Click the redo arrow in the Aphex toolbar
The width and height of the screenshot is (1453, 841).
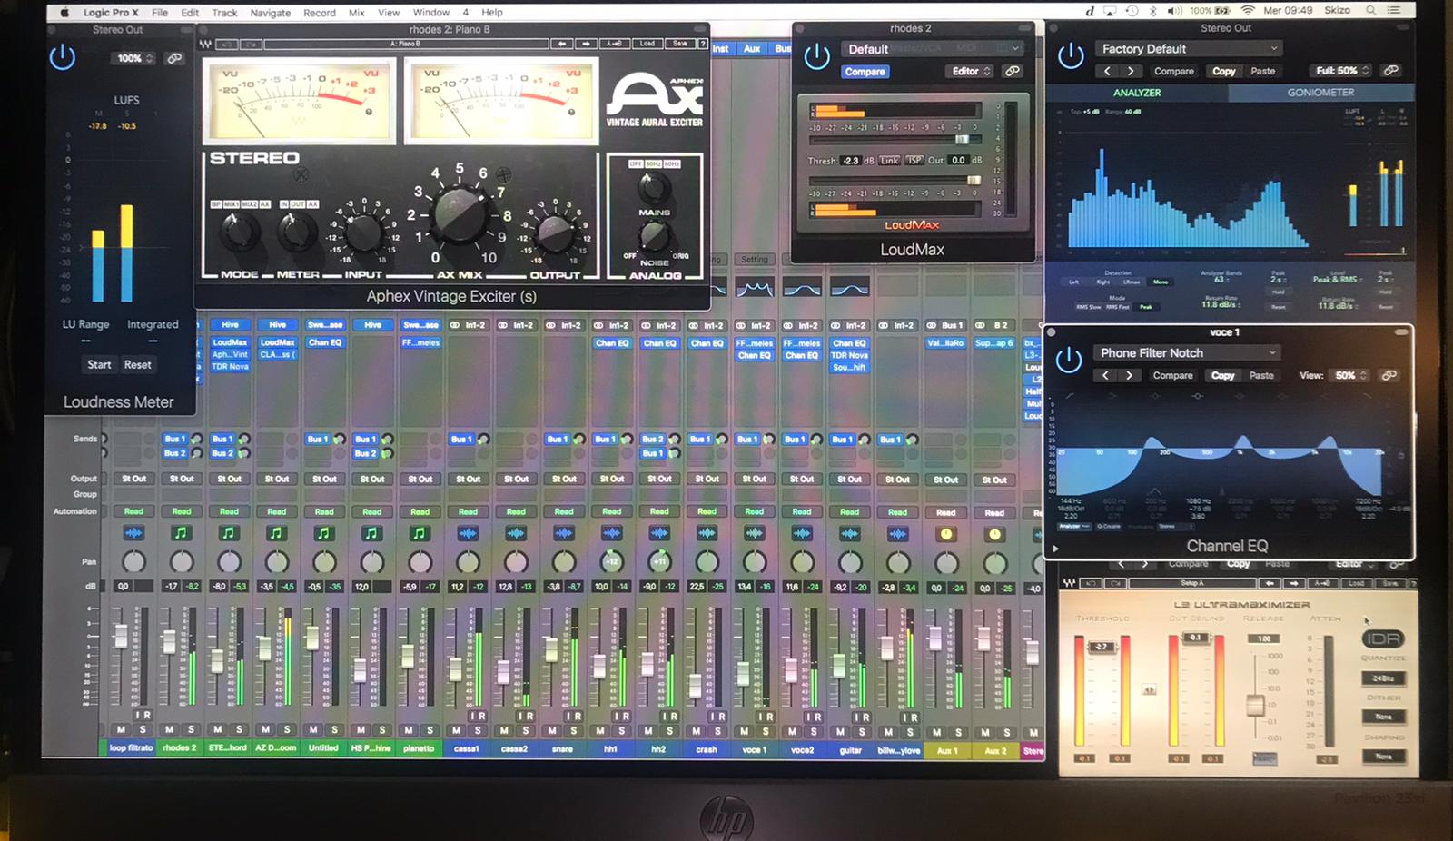coord(251,44)
